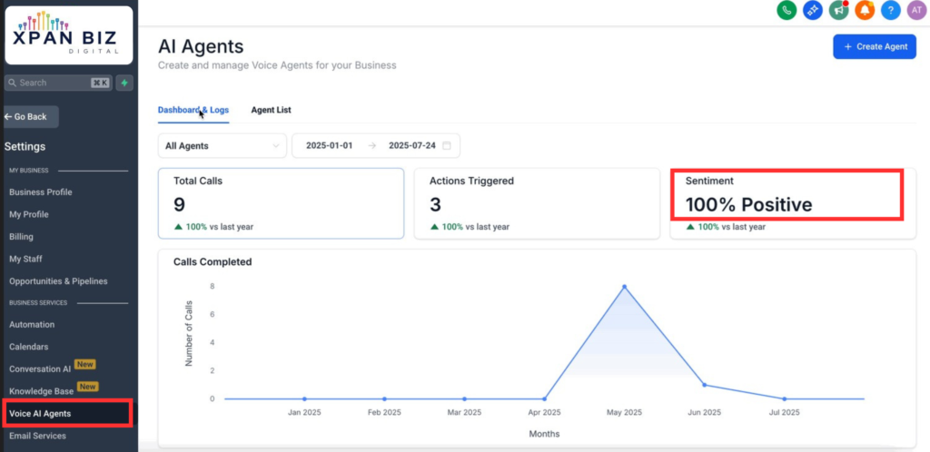Click the green phone dialer icon
The height and width of the screenshot is (452, 930).
pos(787,10)
